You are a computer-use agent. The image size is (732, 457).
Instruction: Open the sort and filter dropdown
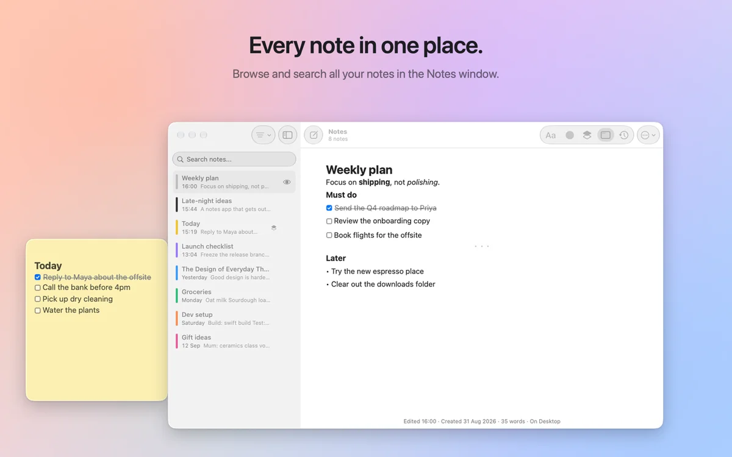tap(264, 135)
